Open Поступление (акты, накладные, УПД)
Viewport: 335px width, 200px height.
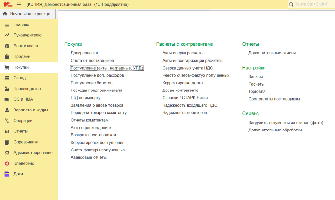tap(107, 68)
